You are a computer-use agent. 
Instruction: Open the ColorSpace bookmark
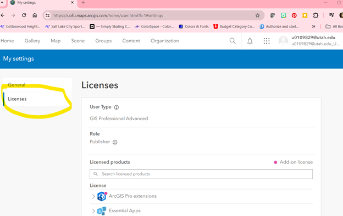[x=154, y=26]
